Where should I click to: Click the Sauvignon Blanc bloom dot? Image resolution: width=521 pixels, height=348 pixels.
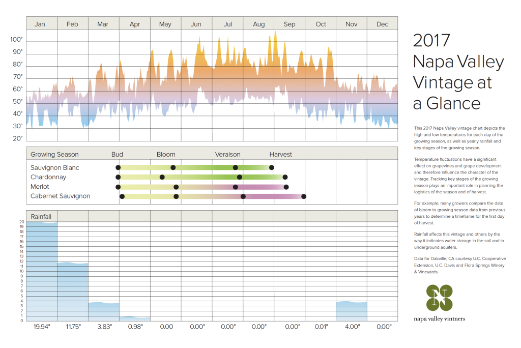[x=173, y=167]
